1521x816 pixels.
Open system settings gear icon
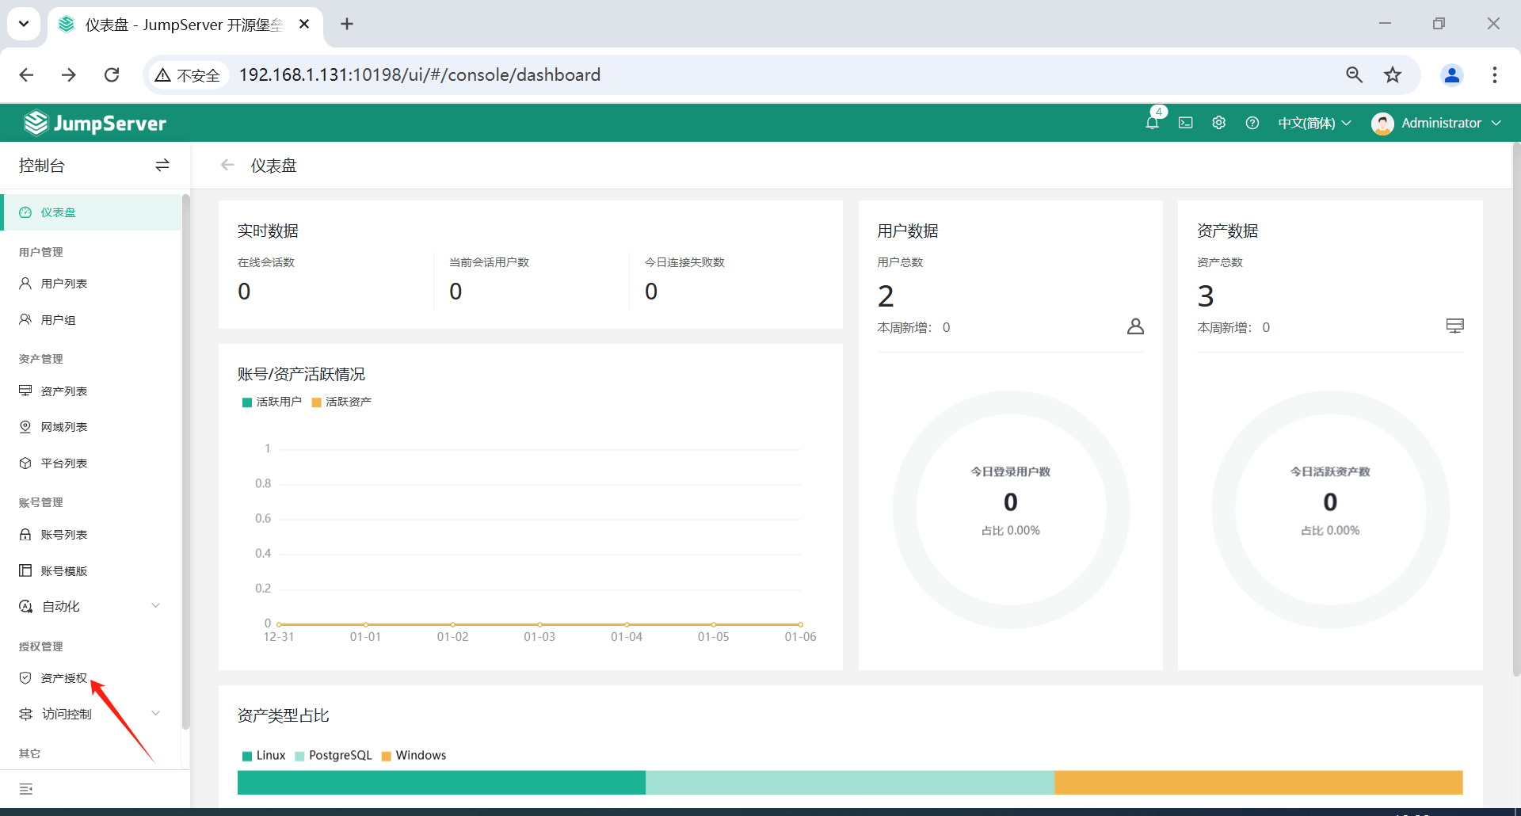click(1218, 123)
